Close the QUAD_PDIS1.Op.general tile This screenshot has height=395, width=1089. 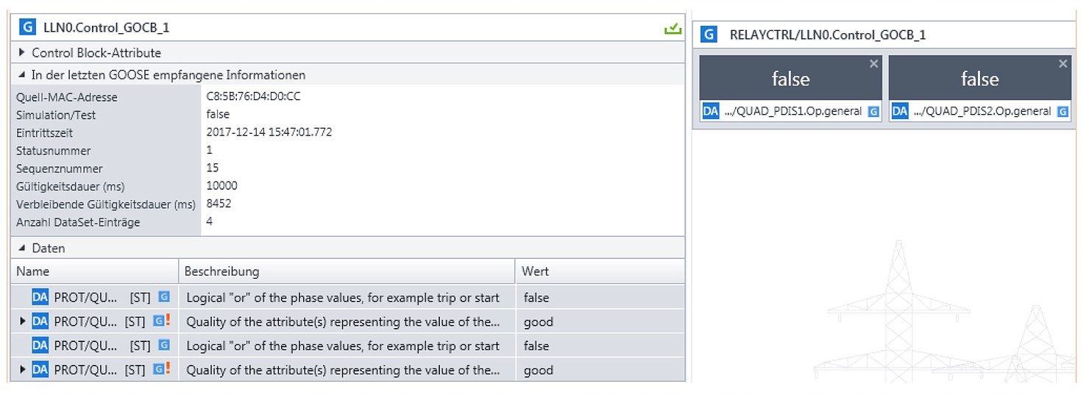tap(873, 64)
